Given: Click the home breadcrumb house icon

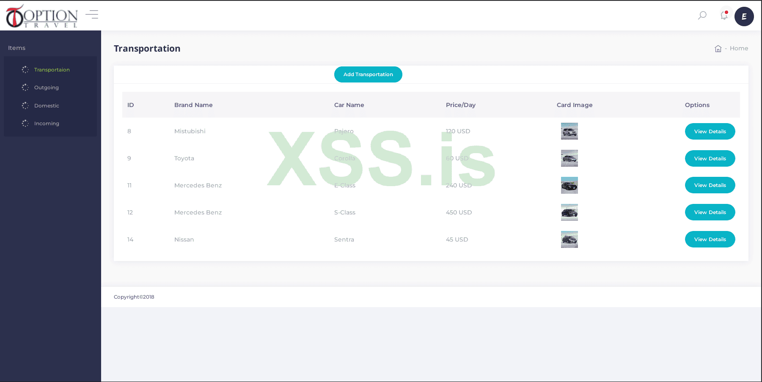Looking at the screenshot, I should pos(718,49).
